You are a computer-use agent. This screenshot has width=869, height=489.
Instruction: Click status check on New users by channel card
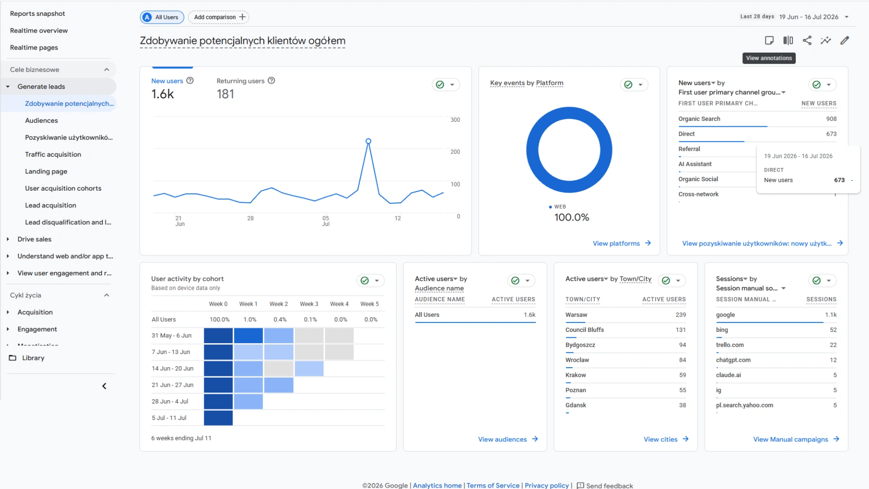(x=816, y=85)
